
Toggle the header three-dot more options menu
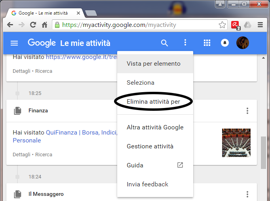pos(185,42)
